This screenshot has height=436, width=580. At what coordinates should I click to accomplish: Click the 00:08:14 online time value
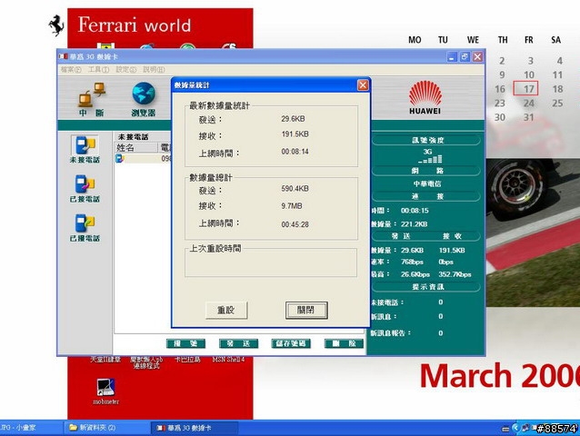(295, 152)
